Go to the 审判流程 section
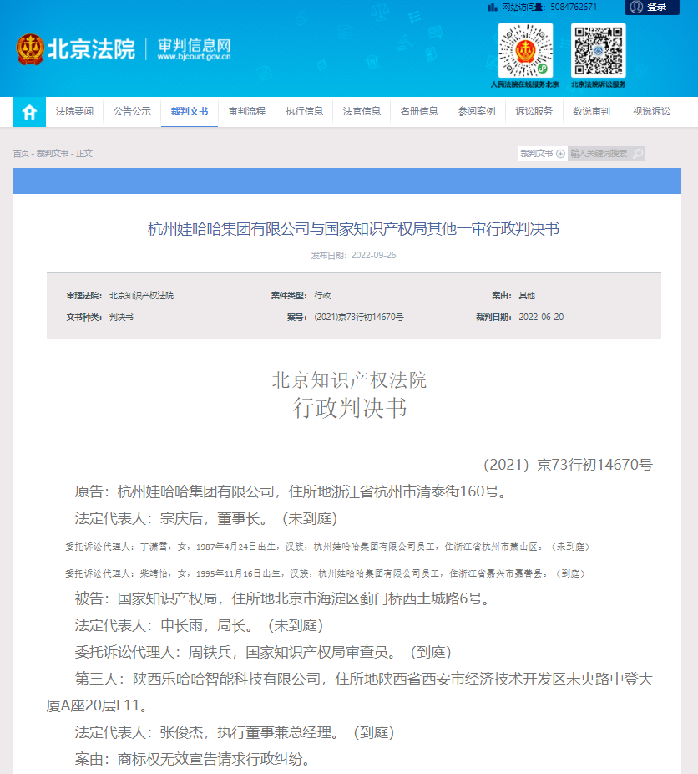698x774 pixels. [x=247, y=112]
